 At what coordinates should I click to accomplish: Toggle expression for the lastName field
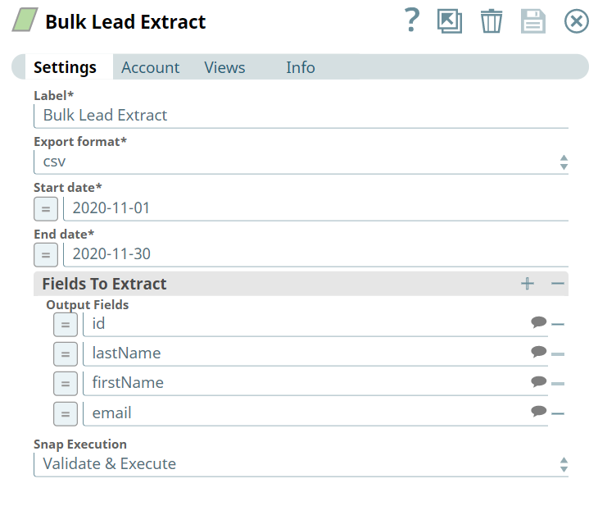coord(66,354)
